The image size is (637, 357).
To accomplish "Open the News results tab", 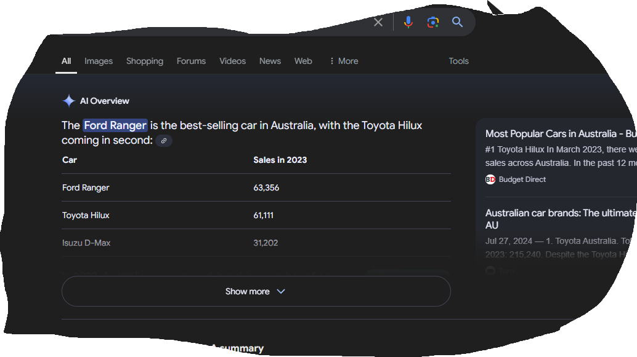I will 270,61.
